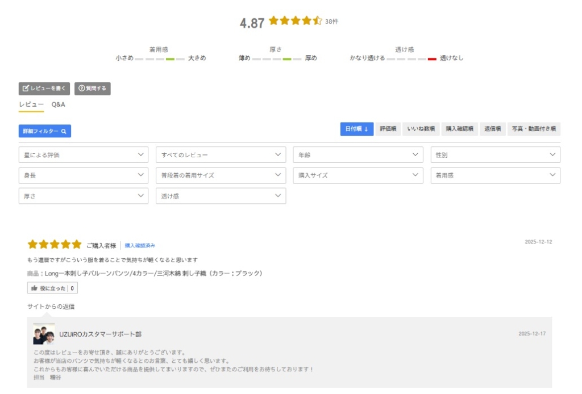Image resolution: width=582 pixels, height=394 pixels.
Task: Sort by 写真・動画付き順
Action: click(x=534, y=129)
